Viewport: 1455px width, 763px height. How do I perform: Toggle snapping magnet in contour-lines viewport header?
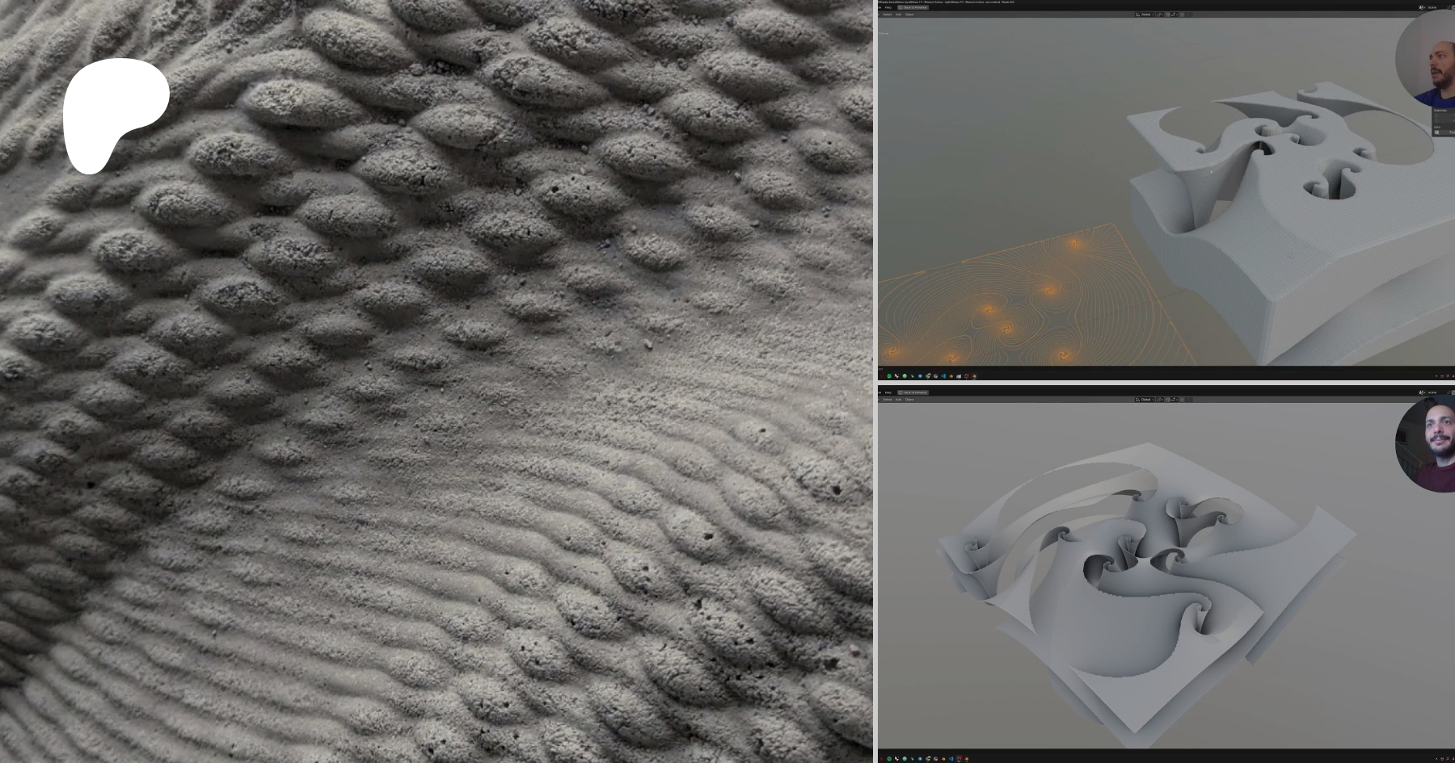click(1168, 15)
